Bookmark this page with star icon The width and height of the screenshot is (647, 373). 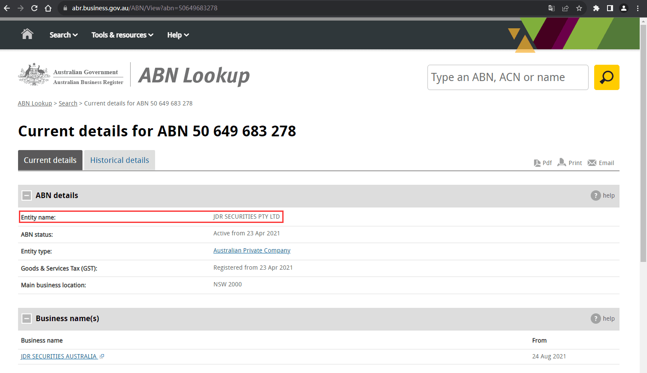pos(579,8)
